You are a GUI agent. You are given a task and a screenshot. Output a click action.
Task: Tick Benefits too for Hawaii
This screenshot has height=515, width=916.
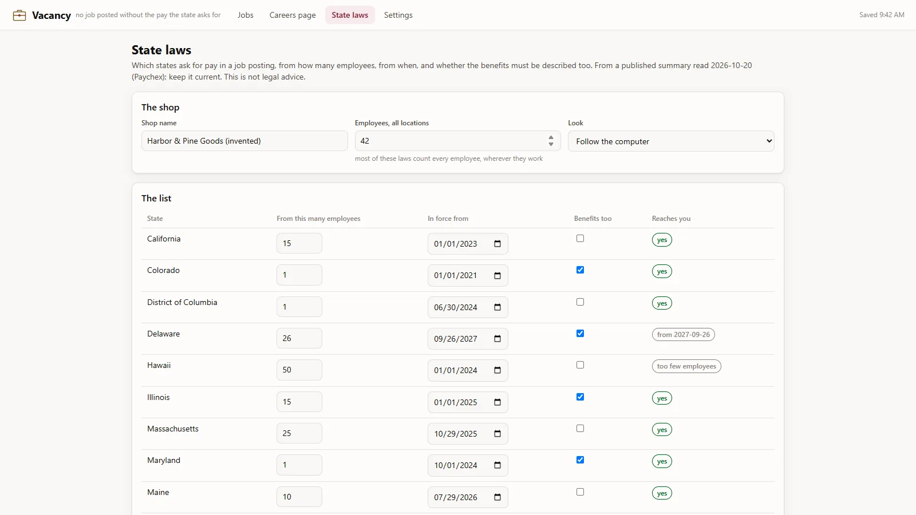[x=580, y=365]
